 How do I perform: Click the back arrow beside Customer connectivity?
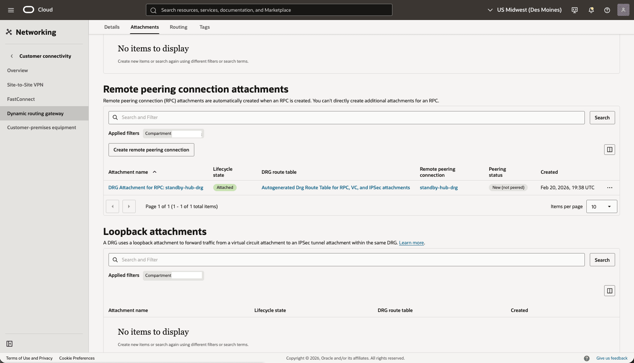coord(12,56)
